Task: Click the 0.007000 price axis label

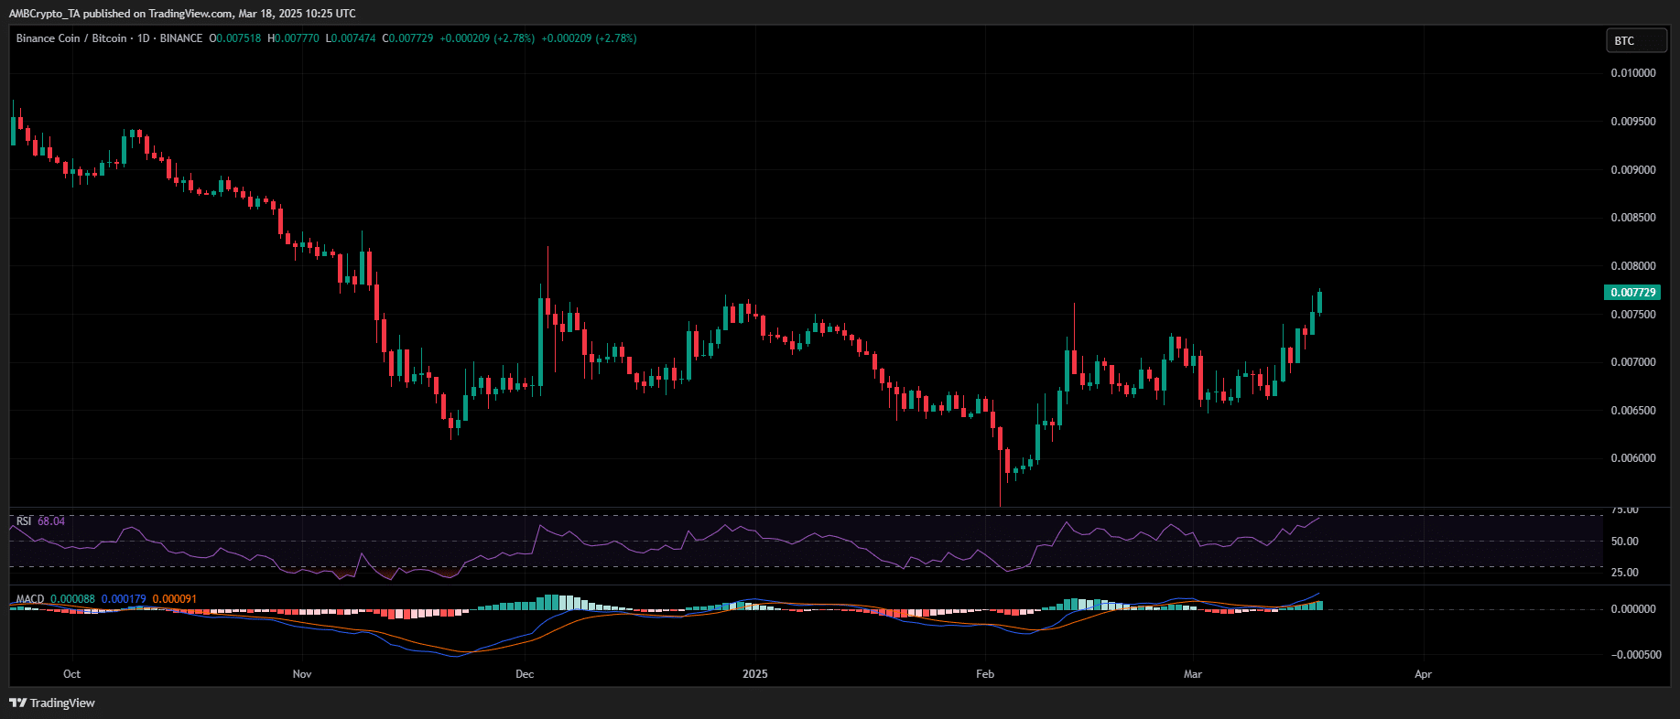Action: click(x=1633, y=362)
